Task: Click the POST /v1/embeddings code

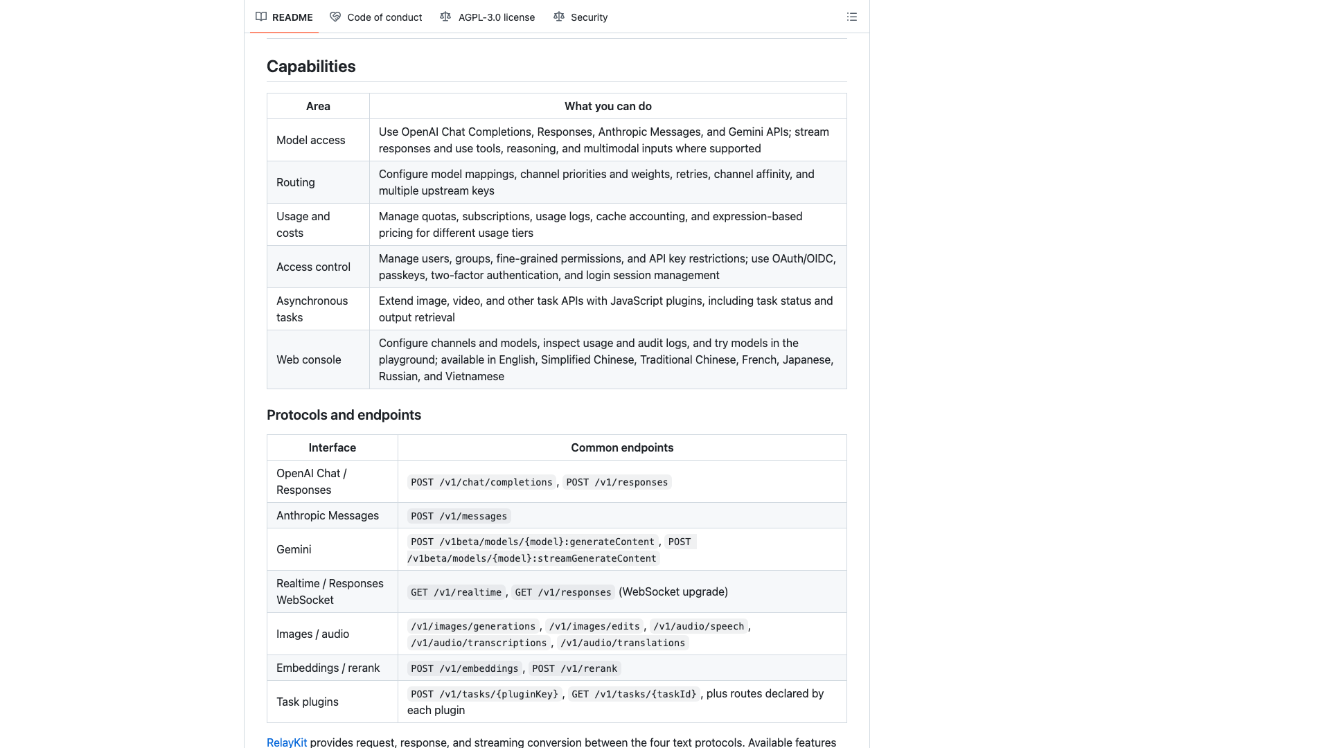Action: tap(464, 668)
